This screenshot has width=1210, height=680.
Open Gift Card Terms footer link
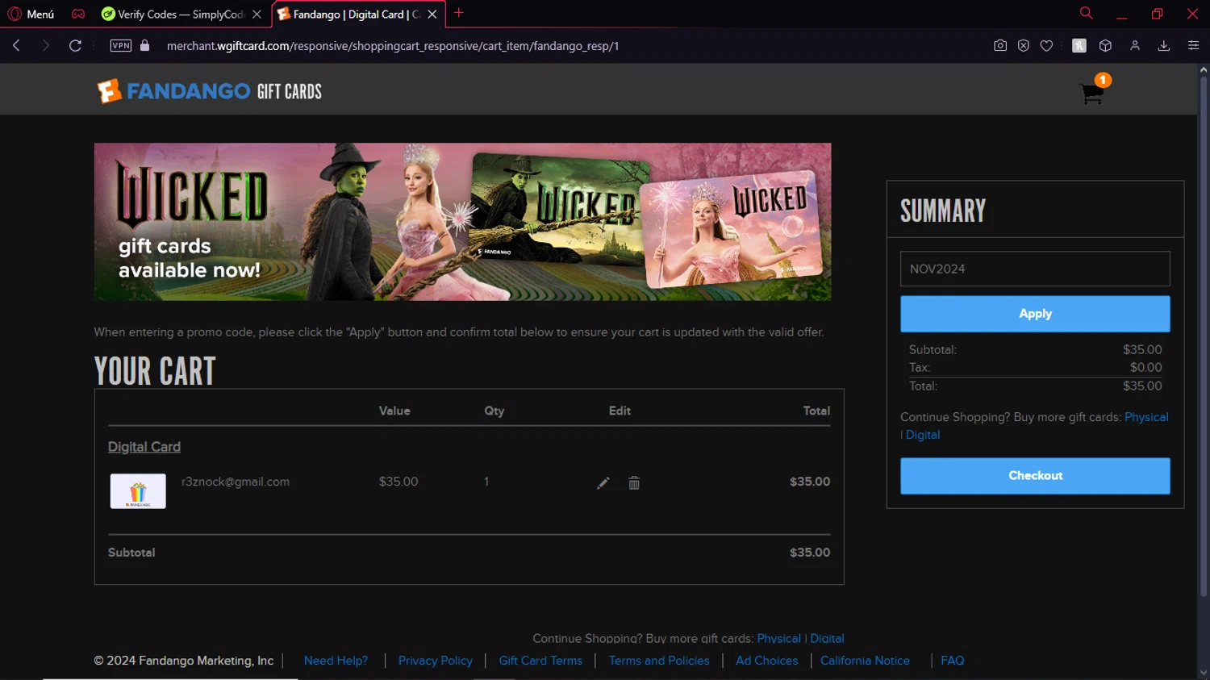coord(540,661)
